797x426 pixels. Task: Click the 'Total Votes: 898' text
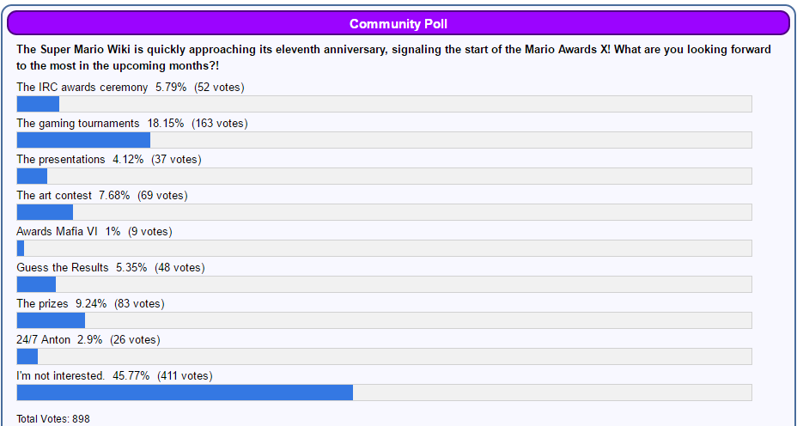pos(53,419)
